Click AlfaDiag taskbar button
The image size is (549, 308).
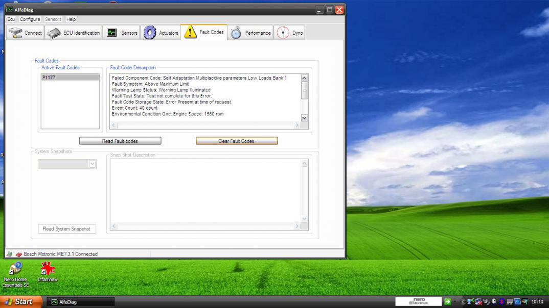coord(81,302)
